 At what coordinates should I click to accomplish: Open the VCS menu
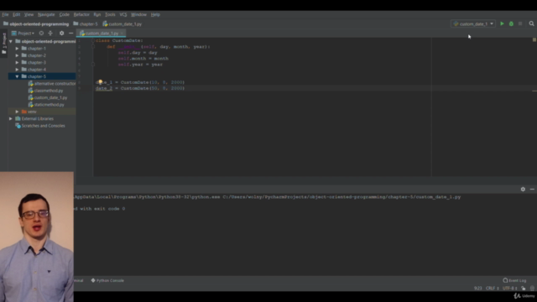click(x=123, y=14)
